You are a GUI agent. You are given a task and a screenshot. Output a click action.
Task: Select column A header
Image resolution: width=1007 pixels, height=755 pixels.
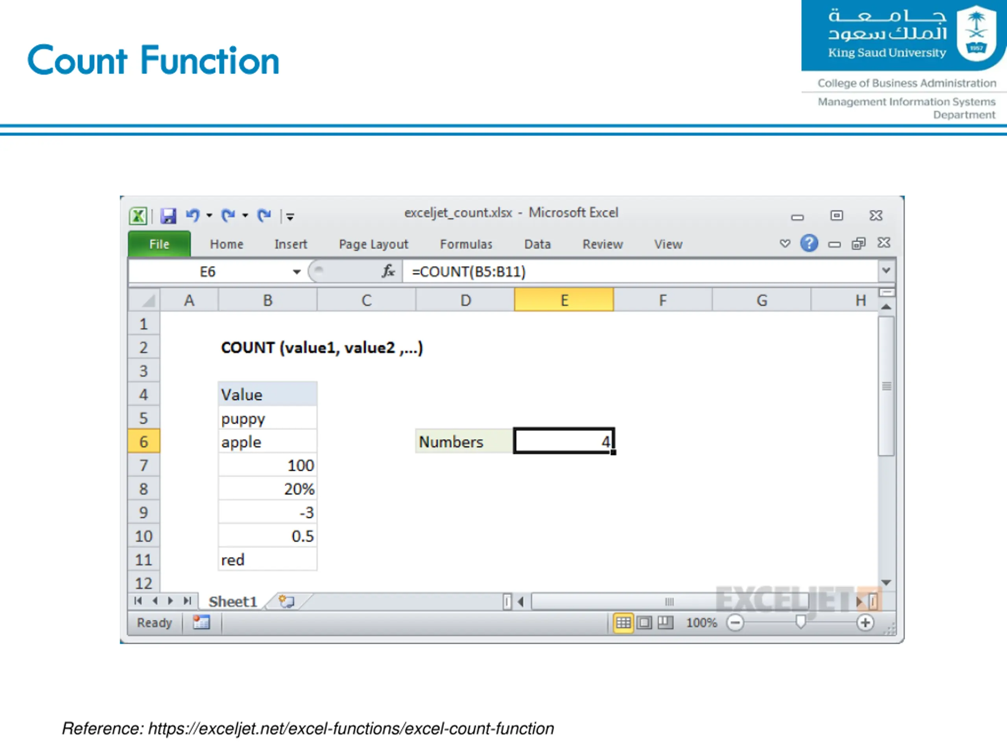(x=189, y=300)
